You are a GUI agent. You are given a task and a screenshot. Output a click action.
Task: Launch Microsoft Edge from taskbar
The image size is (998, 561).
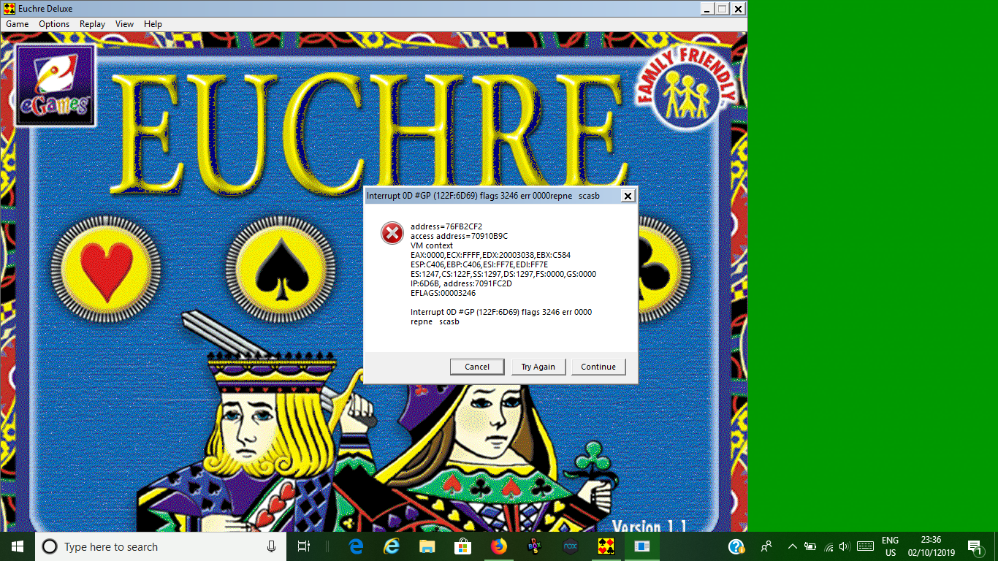pos(357,546)
